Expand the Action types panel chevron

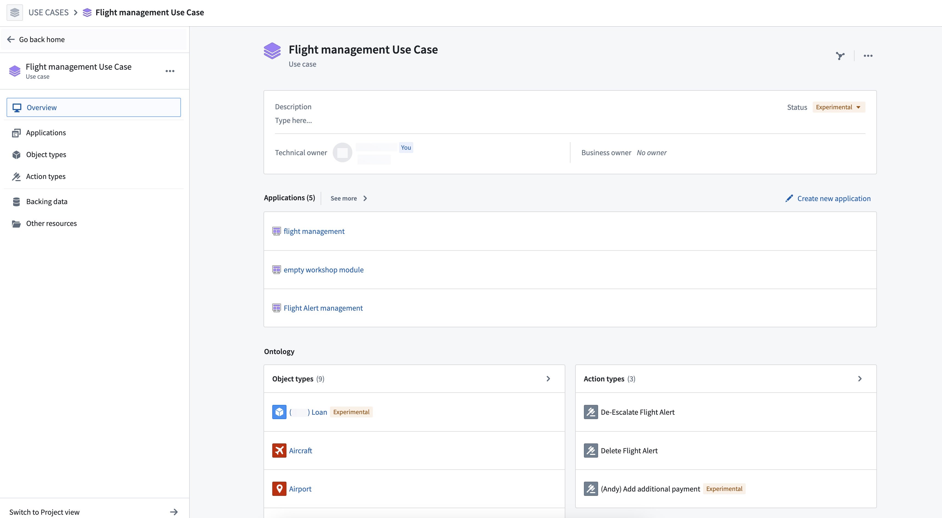pos(860,379)
